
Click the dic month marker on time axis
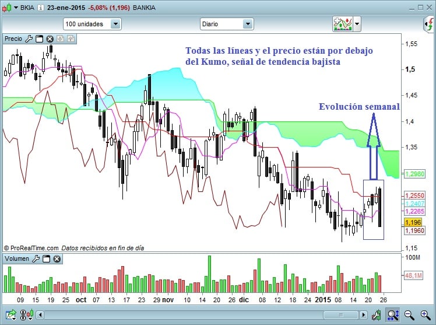tap(244, 300)
